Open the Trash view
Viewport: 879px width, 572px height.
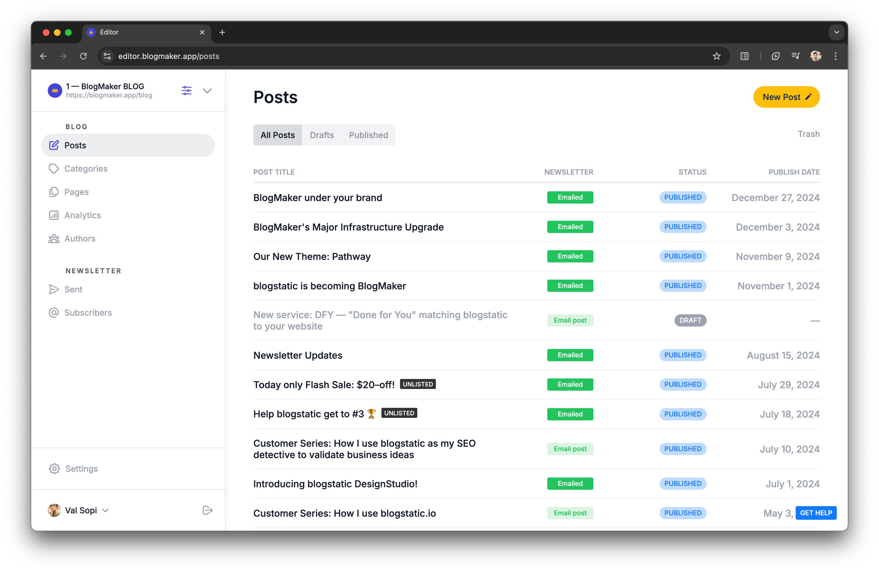click(x=808, y=134)
